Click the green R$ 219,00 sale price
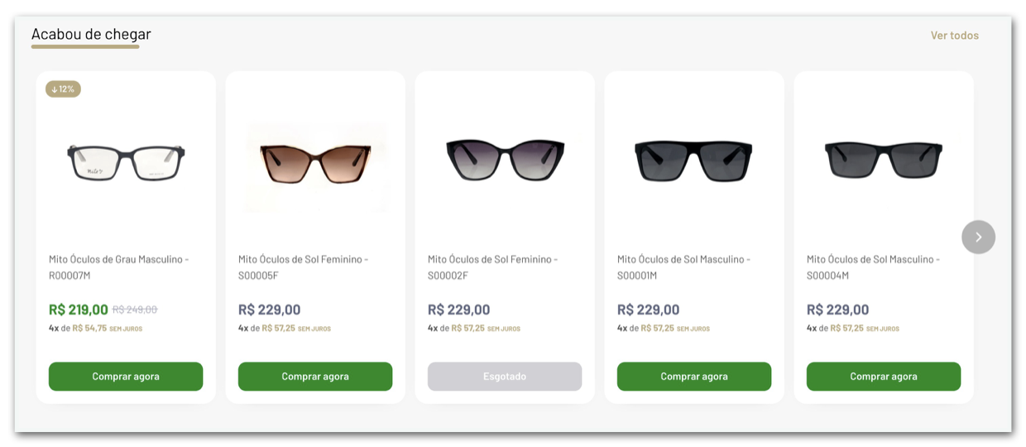The image size is (1026, 447). [x=79, y=310]
